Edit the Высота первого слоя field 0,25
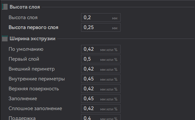The height and width of the screenshot is (120, 195). pos(101,27)
